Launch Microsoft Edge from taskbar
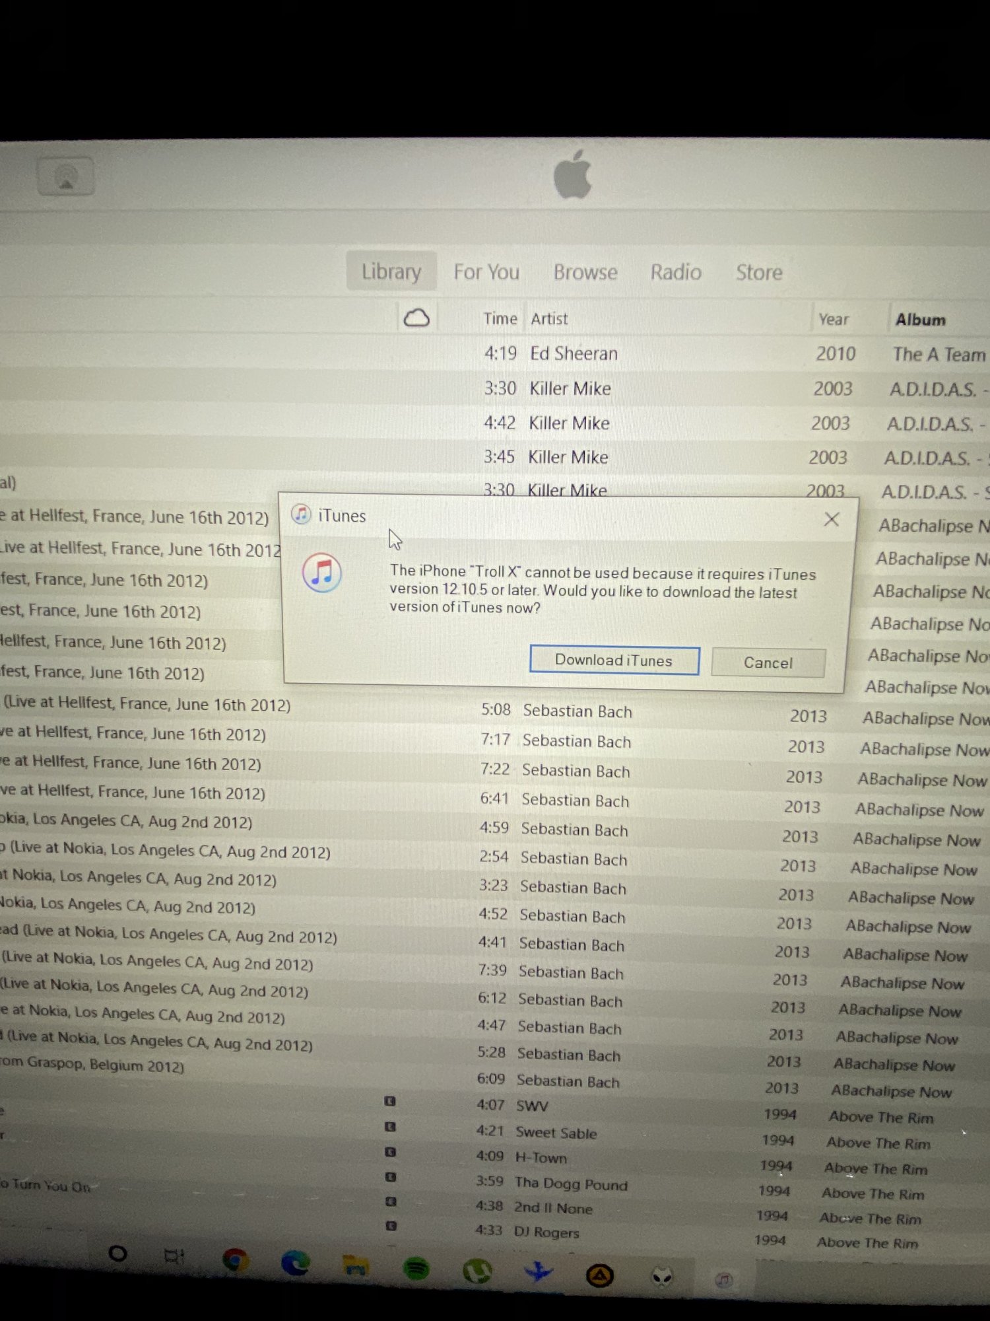Screen dimensions: 990x1321 click(295, 1263)
